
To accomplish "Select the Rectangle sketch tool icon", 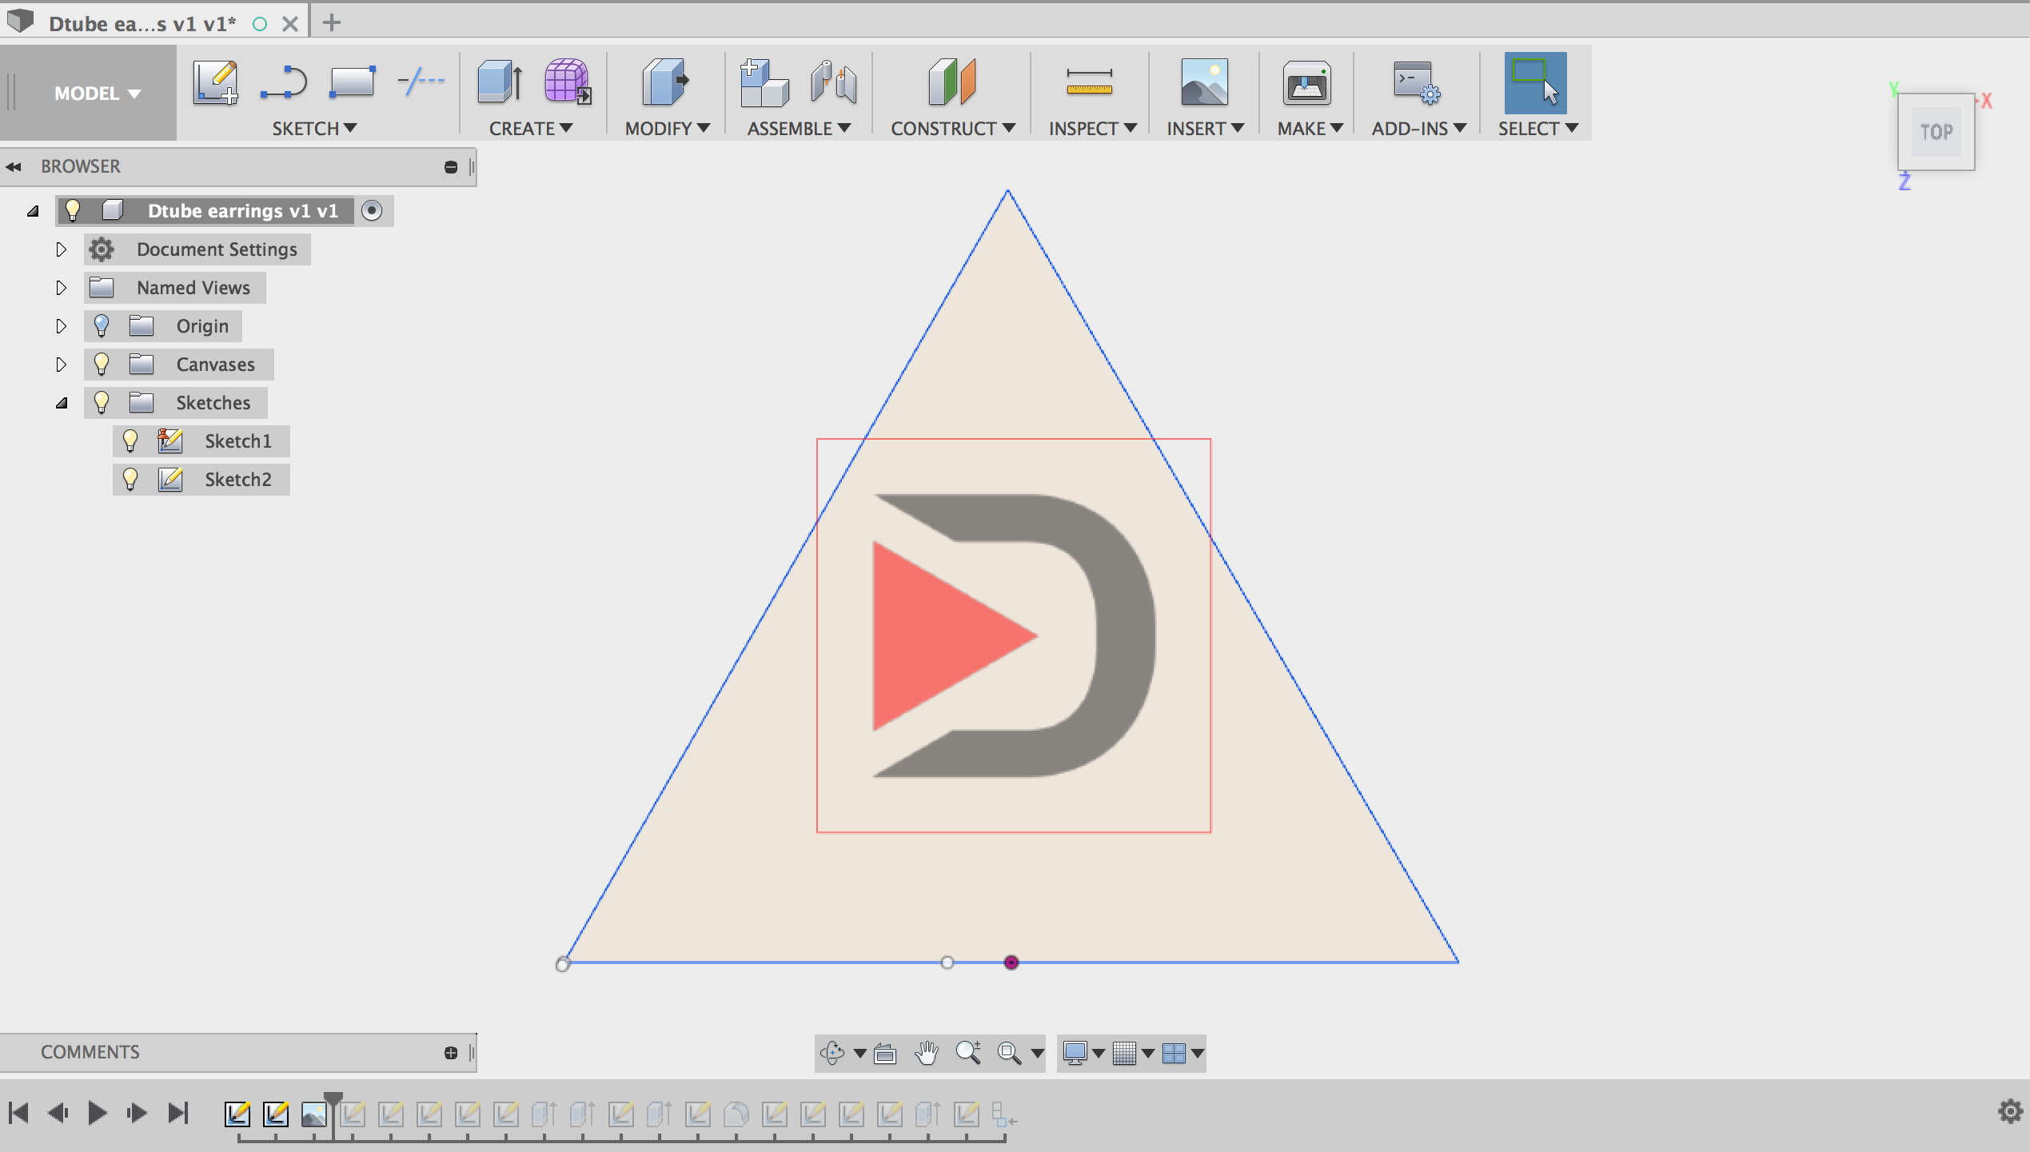I will [353, 82].
